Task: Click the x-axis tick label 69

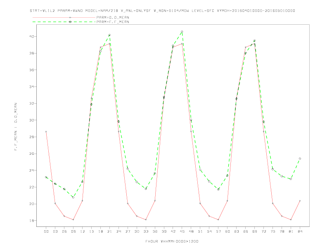Action: pos(255,231)
